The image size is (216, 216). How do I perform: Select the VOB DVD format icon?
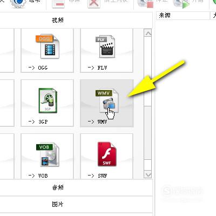(x=48, y=154)
